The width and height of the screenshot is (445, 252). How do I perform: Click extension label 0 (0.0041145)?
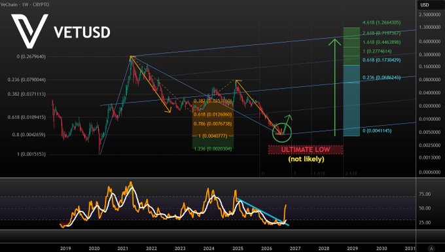(x=377, y=131)
